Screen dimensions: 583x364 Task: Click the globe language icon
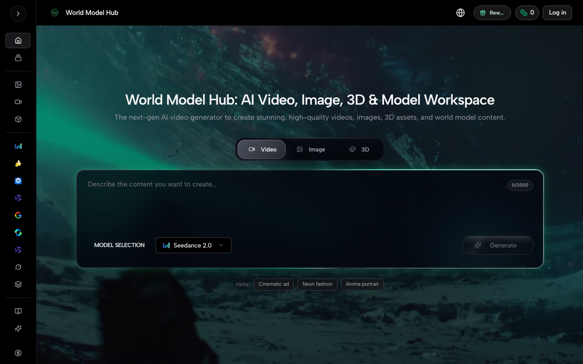click(x=460, y=13)
